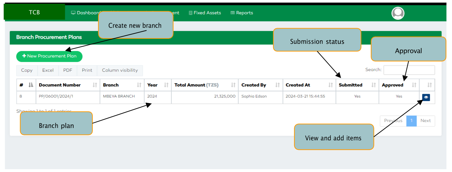Open the Fixed Assets menu
The width and height of the screenshot is (452, 172).
[205, 13]
